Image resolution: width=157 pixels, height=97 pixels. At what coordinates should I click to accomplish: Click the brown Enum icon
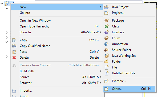click(x=106, y=38)
